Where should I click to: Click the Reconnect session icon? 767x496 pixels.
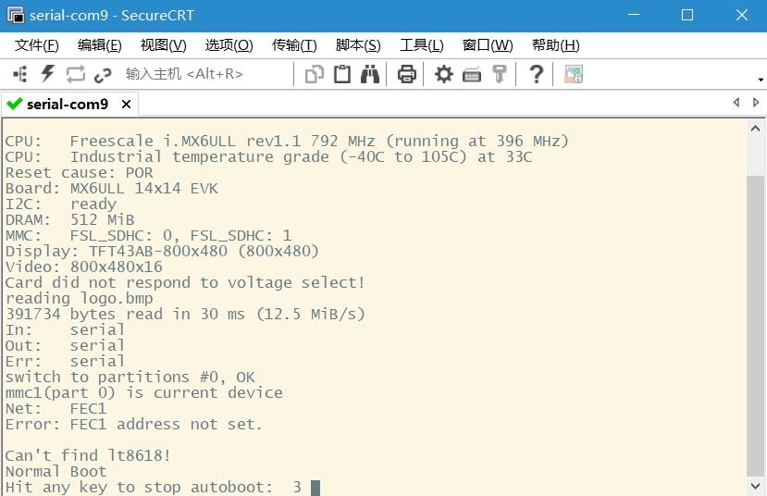coord(75,74)
